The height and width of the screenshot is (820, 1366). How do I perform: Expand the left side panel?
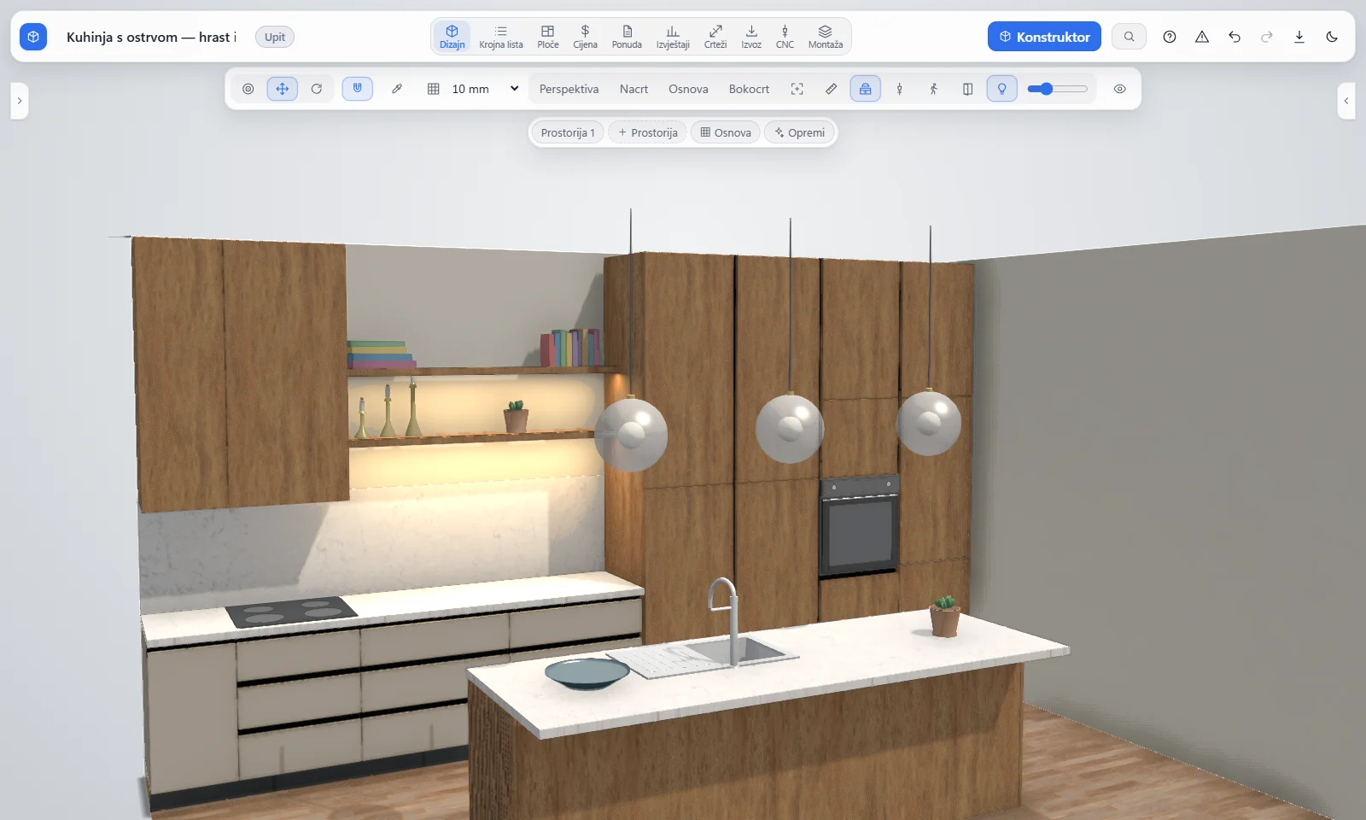[19, 101]
